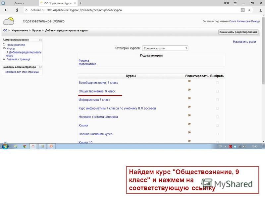The height and width of the screenshot is (199, 265).
Task: Add закладка для этой страницы
Action: (22, 72)
